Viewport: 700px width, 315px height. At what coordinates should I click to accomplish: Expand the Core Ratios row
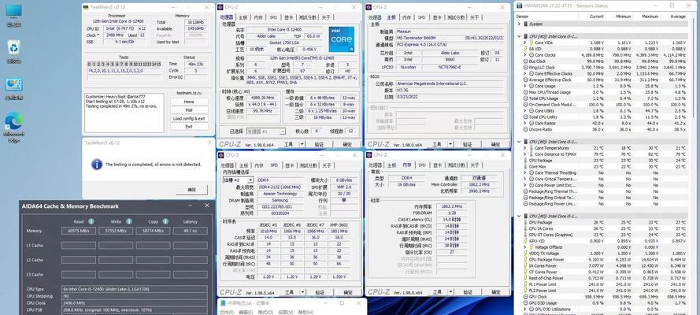(x=525, y=123)
